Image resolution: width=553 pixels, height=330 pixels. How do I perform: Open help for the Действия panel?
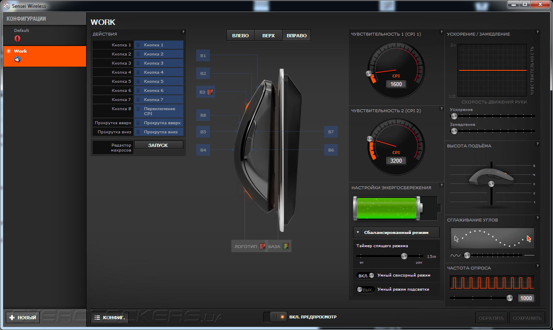coord(183,32)
